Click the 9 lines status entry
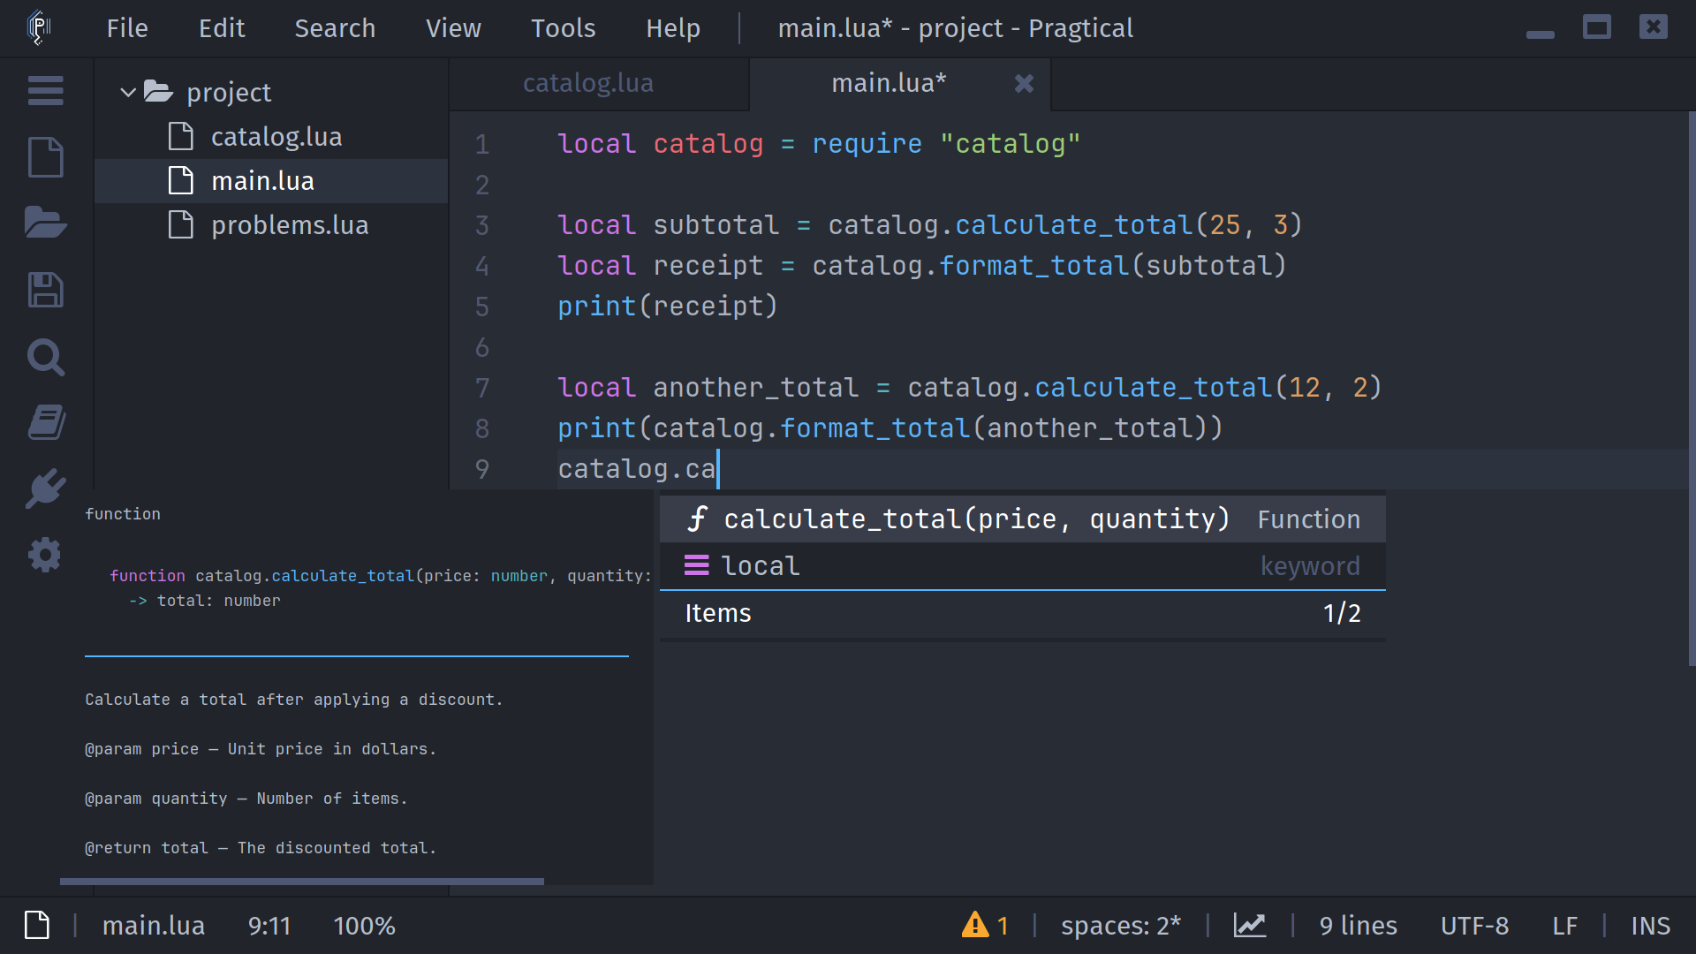This screenshot has height=954, width=1696. [1358, 925]
